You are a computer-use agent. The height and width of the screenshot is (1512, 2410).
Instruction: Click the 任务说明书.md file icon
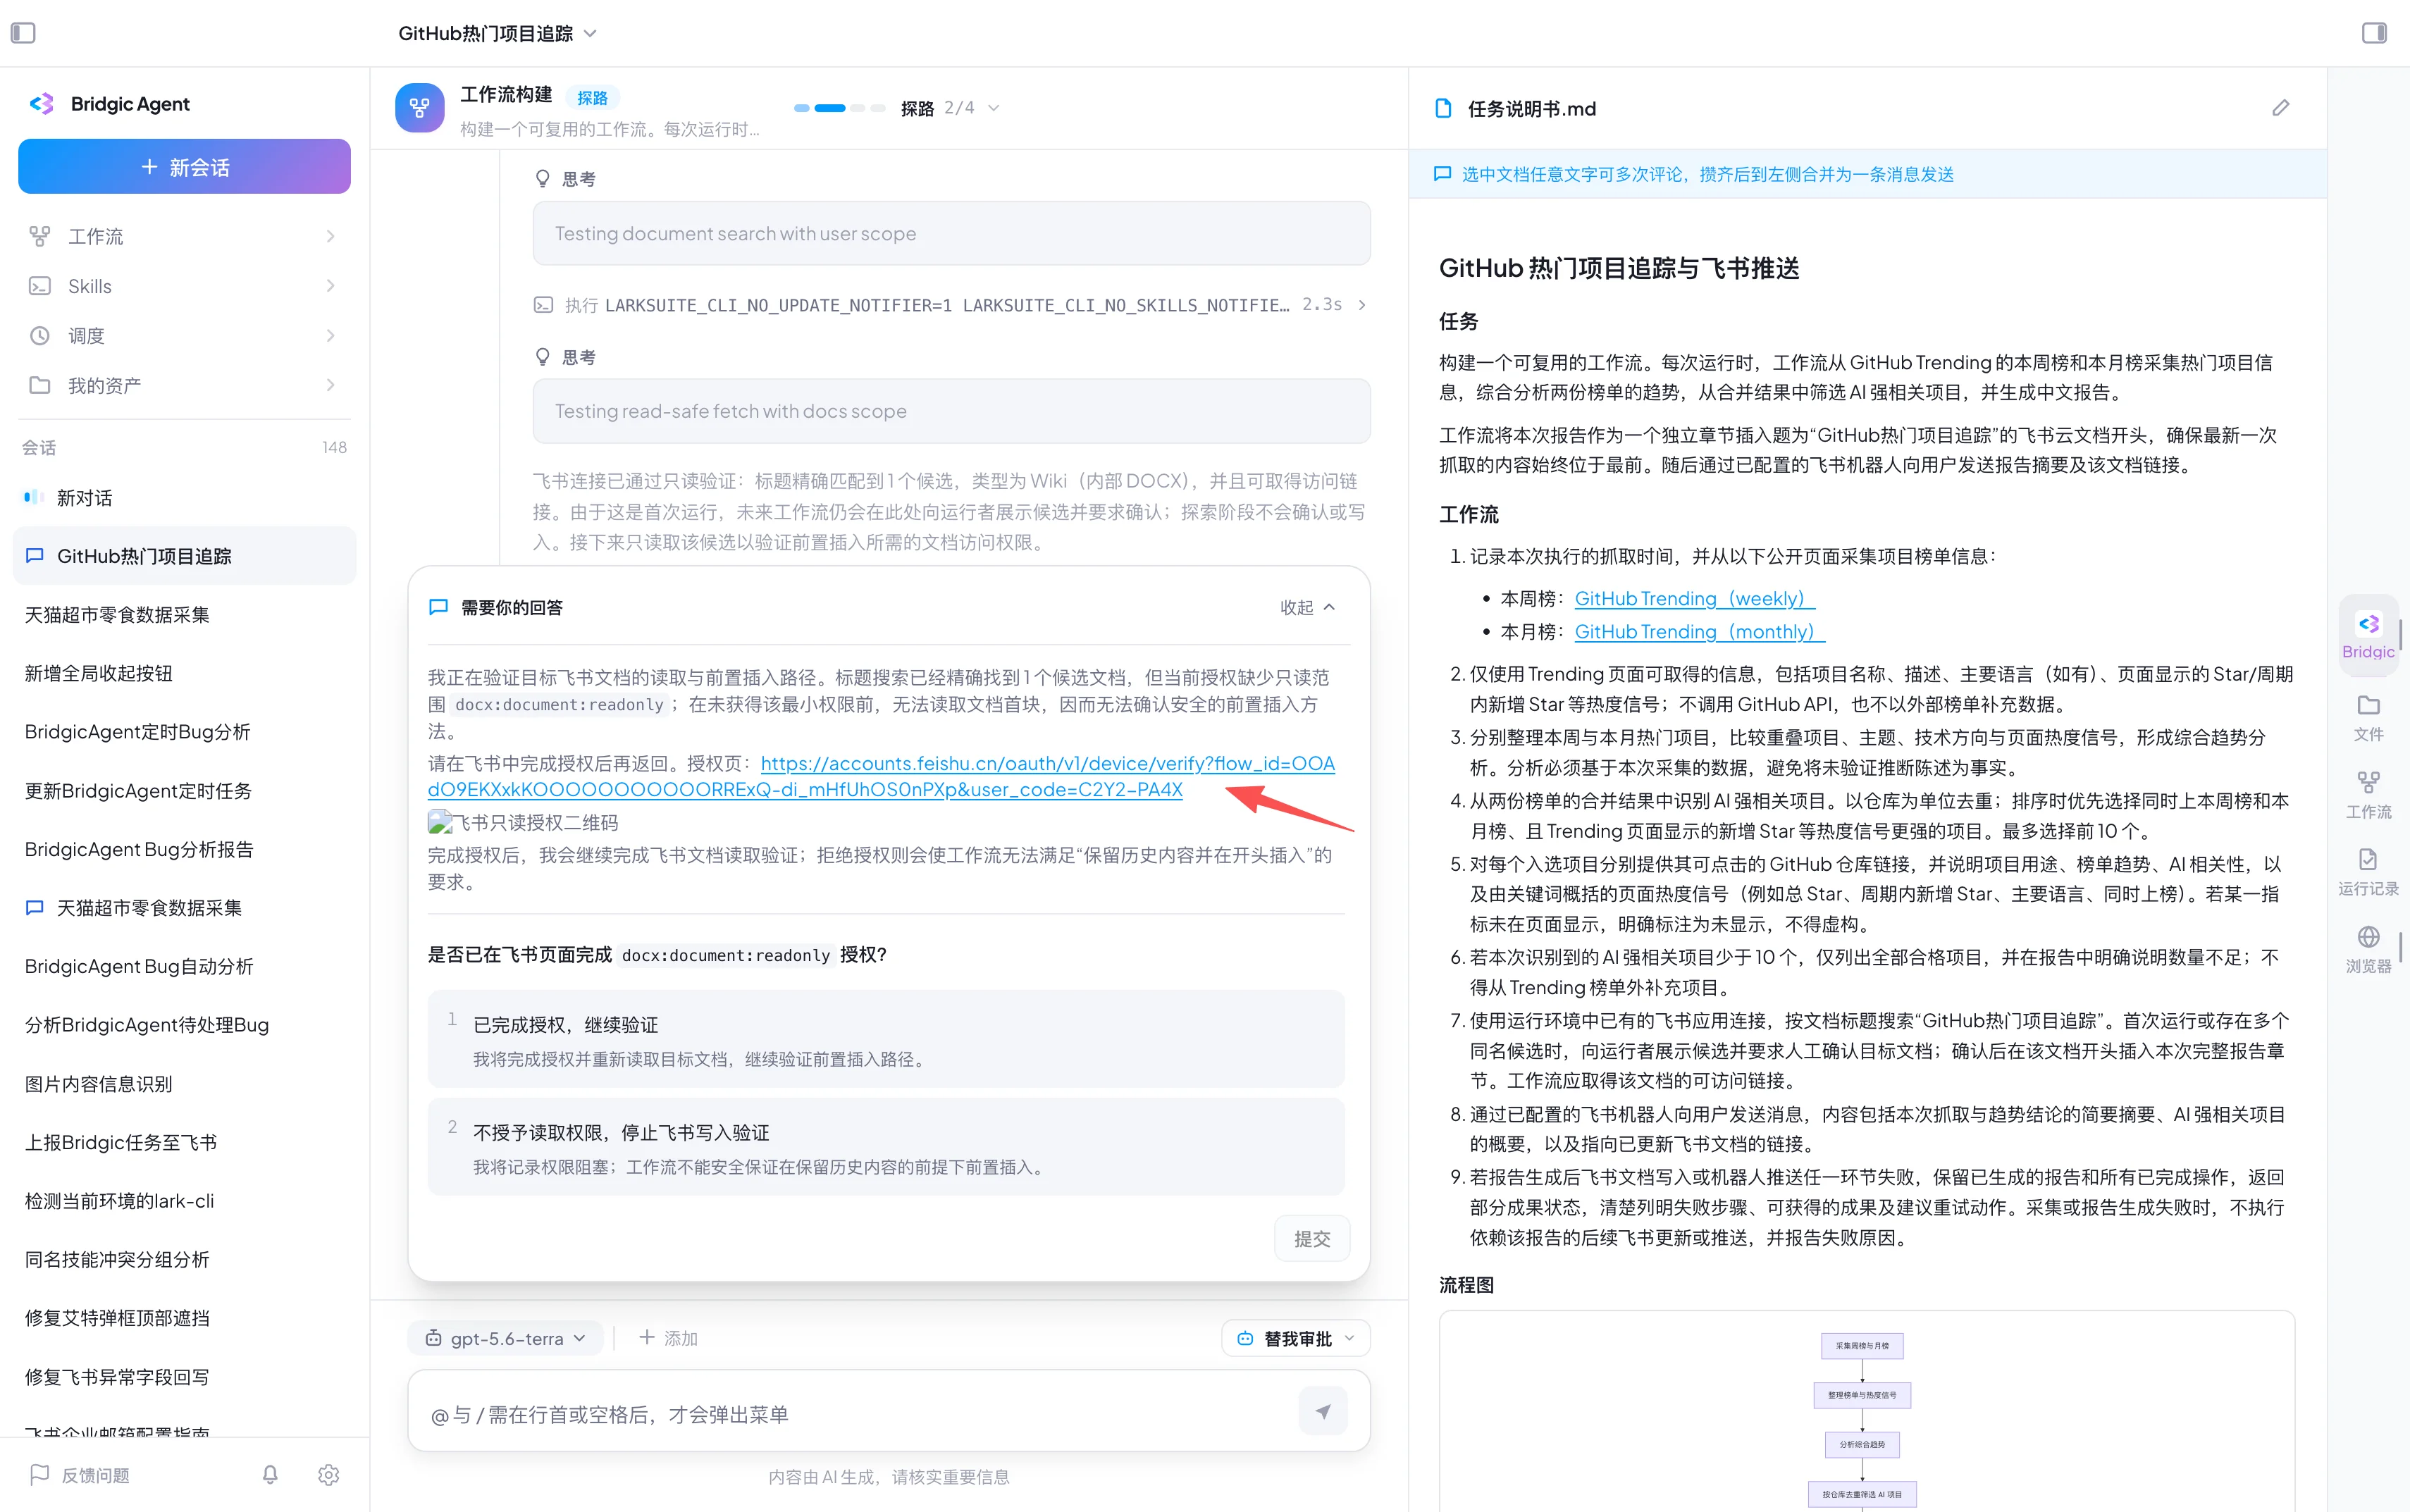point(1443,108)
